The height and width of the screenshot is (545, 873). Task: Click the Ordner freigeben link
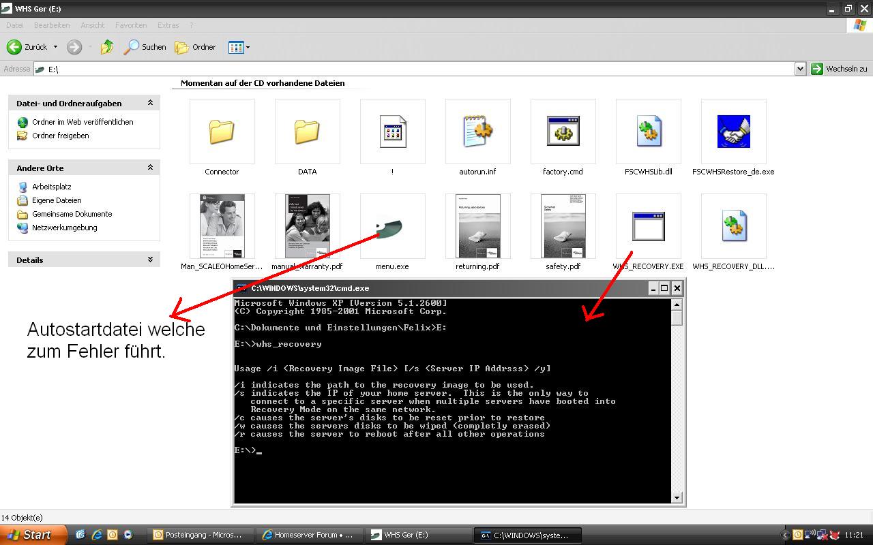(x=60, y=136)
